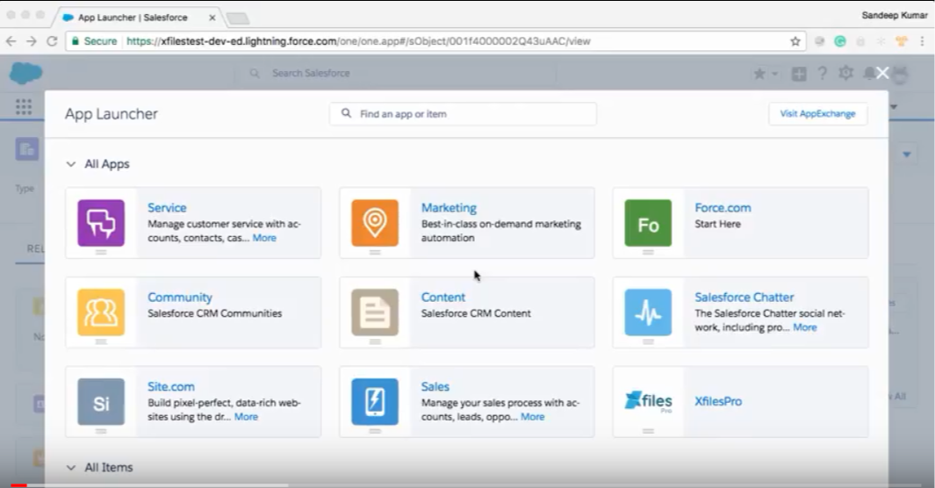Click the Sandeep Kumar profile name

(x=895, y=15)
